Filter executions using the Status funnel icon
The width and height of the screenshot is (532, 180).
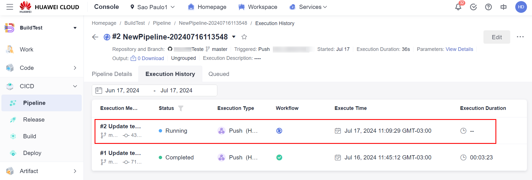point(181,108)
